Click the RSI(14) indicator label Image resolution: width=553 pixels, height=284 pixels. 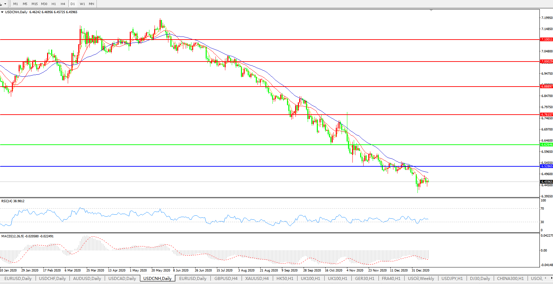[x=13, y=201]
